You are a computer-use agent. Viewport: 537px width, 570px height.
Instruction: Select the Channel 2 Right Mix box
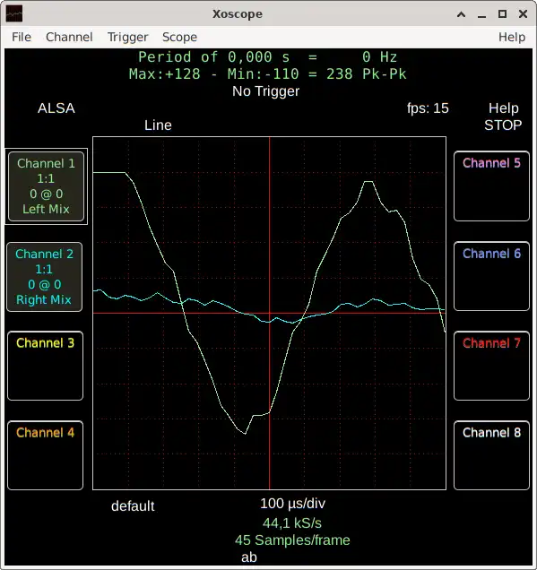point(44,277)
